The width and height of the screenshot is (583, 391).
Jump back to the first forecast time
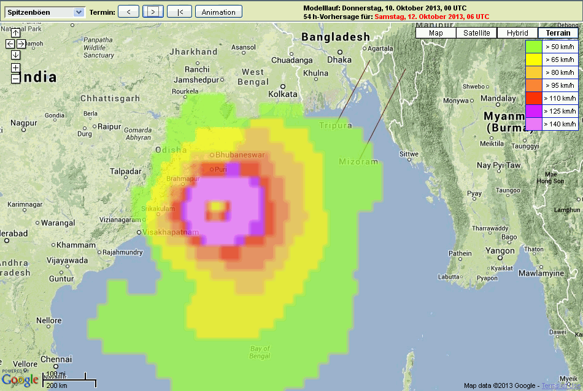pos(179,12)
